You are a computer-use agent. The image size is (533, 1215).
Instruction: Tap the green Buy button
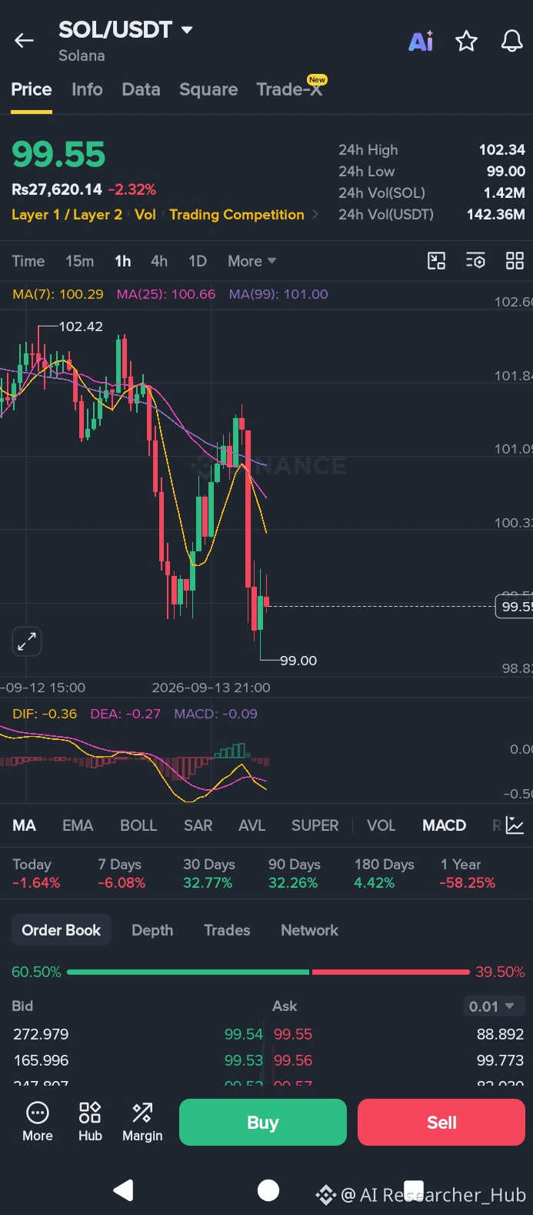click(263, 1123)
